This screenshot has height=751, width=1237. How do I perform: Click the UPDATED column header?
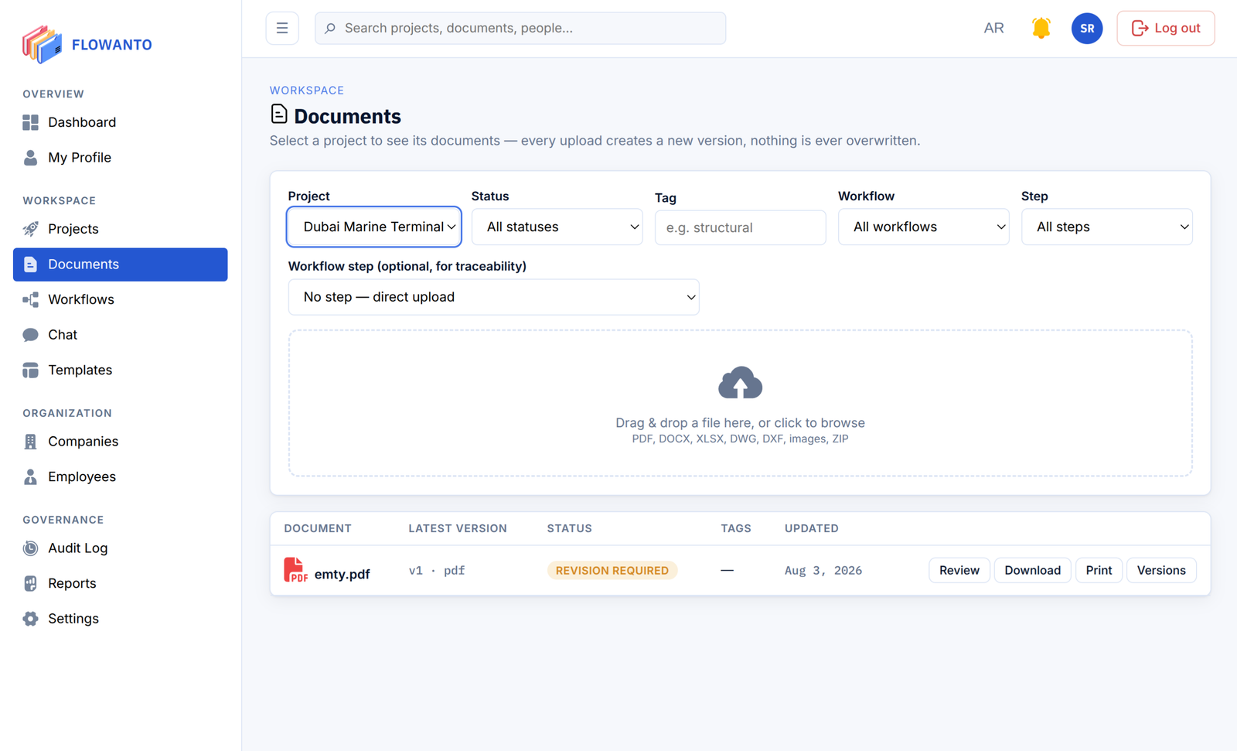pyautogui.click(x=811, y=528)
